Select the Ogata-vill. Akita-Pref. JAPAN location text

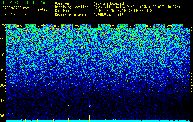coord(137,7)
